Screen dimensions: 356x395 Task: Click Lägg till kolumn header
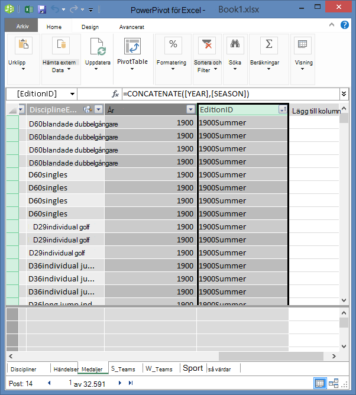coord(316,111)
